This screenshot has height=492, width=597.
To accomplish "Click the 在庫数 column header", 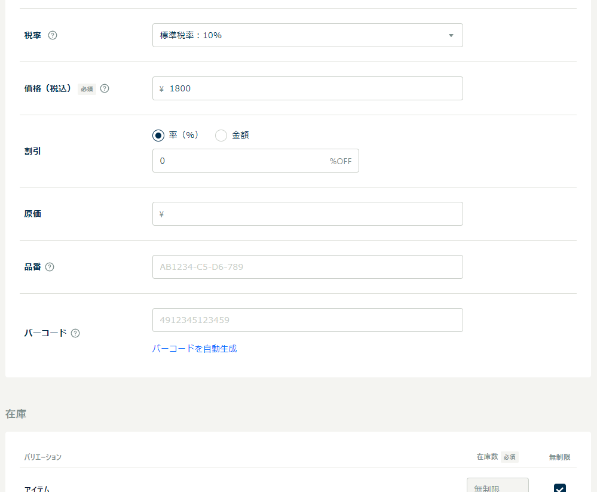I will coord(486,457).
